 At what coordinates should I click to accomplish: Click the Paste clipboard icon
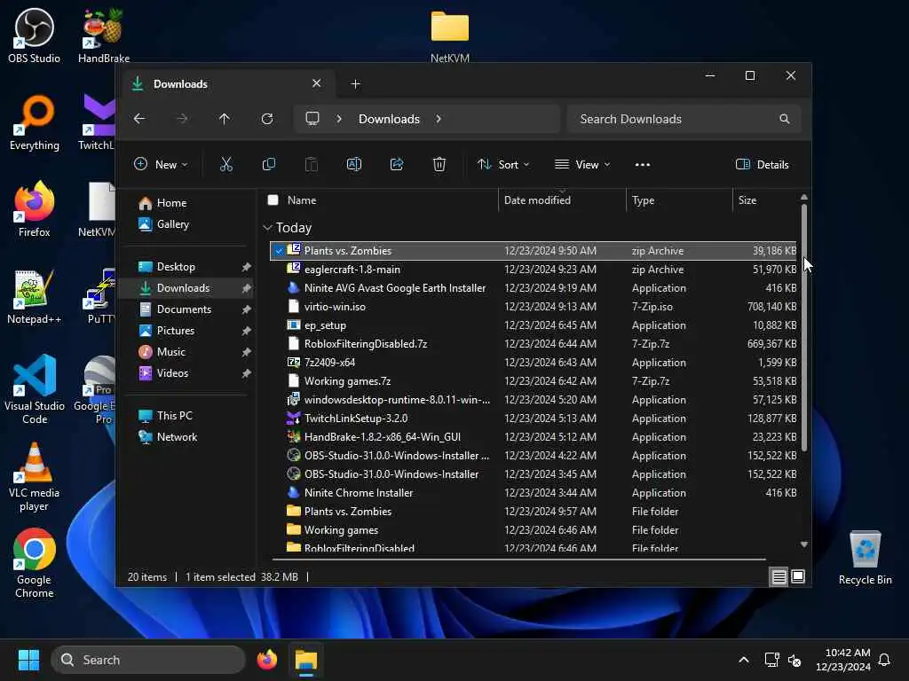point(312,164)
